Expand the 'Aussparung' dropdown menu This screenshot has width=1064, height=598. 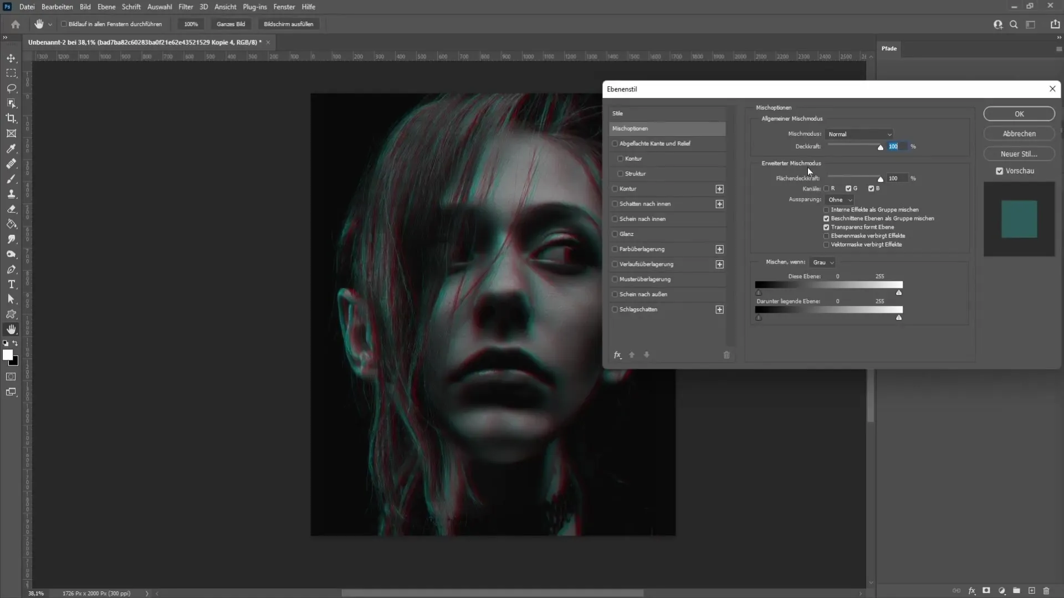pyautogui.click(x=839, y=199)
